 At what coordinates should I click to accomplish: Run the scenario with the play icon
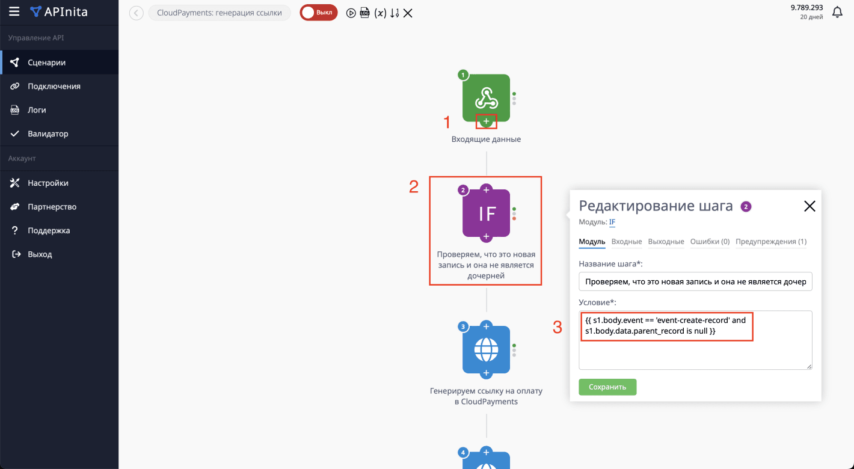pyautogui.click(x=351, y=12)
